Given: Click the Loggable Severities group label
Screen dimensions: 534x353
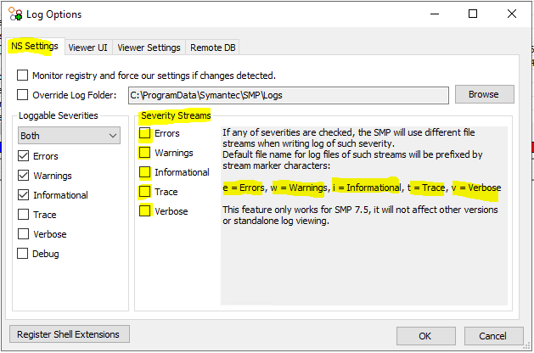Looking at the screenshot, I should pyautogui.click(x=59, y=115).
